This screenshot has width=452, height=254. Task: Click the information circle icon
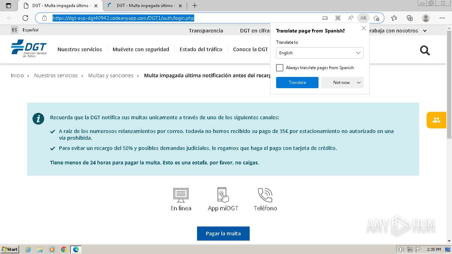point(38,119)
